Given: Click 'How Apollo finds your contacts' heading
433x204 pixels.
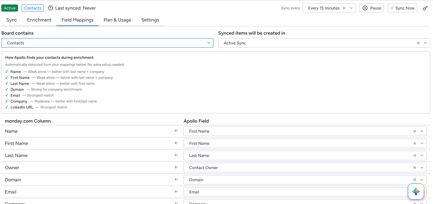Looking at the screenshot, I should click(x=49, y=58).
